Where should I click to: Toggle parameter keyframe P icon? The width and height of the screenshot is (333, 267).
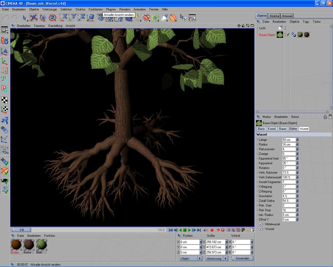[x=243, y=230]
